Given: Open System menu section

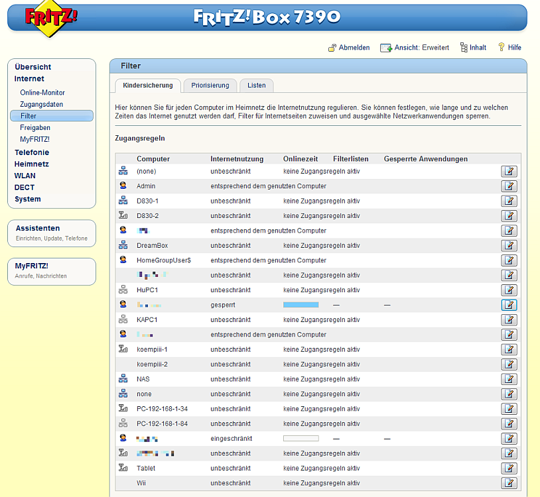Looking at the screenshot, I should (28, 199).
